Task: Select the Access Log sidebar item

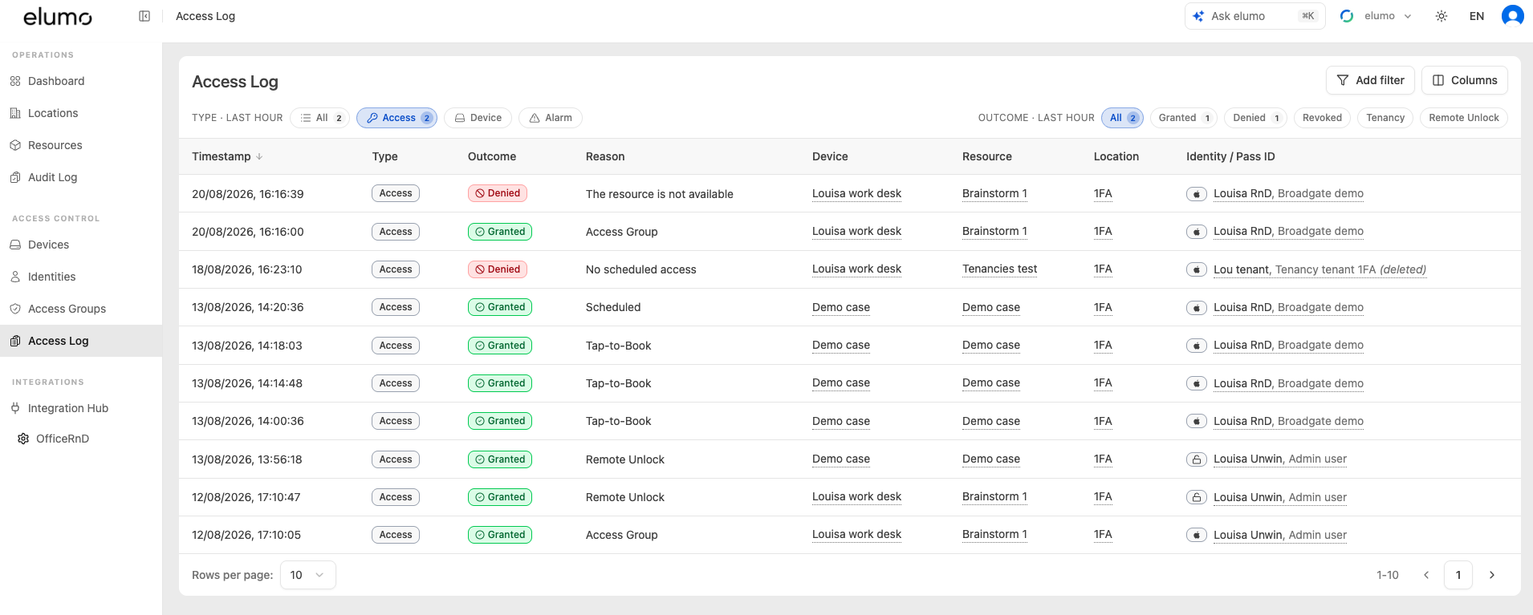Action: (81, 341)
